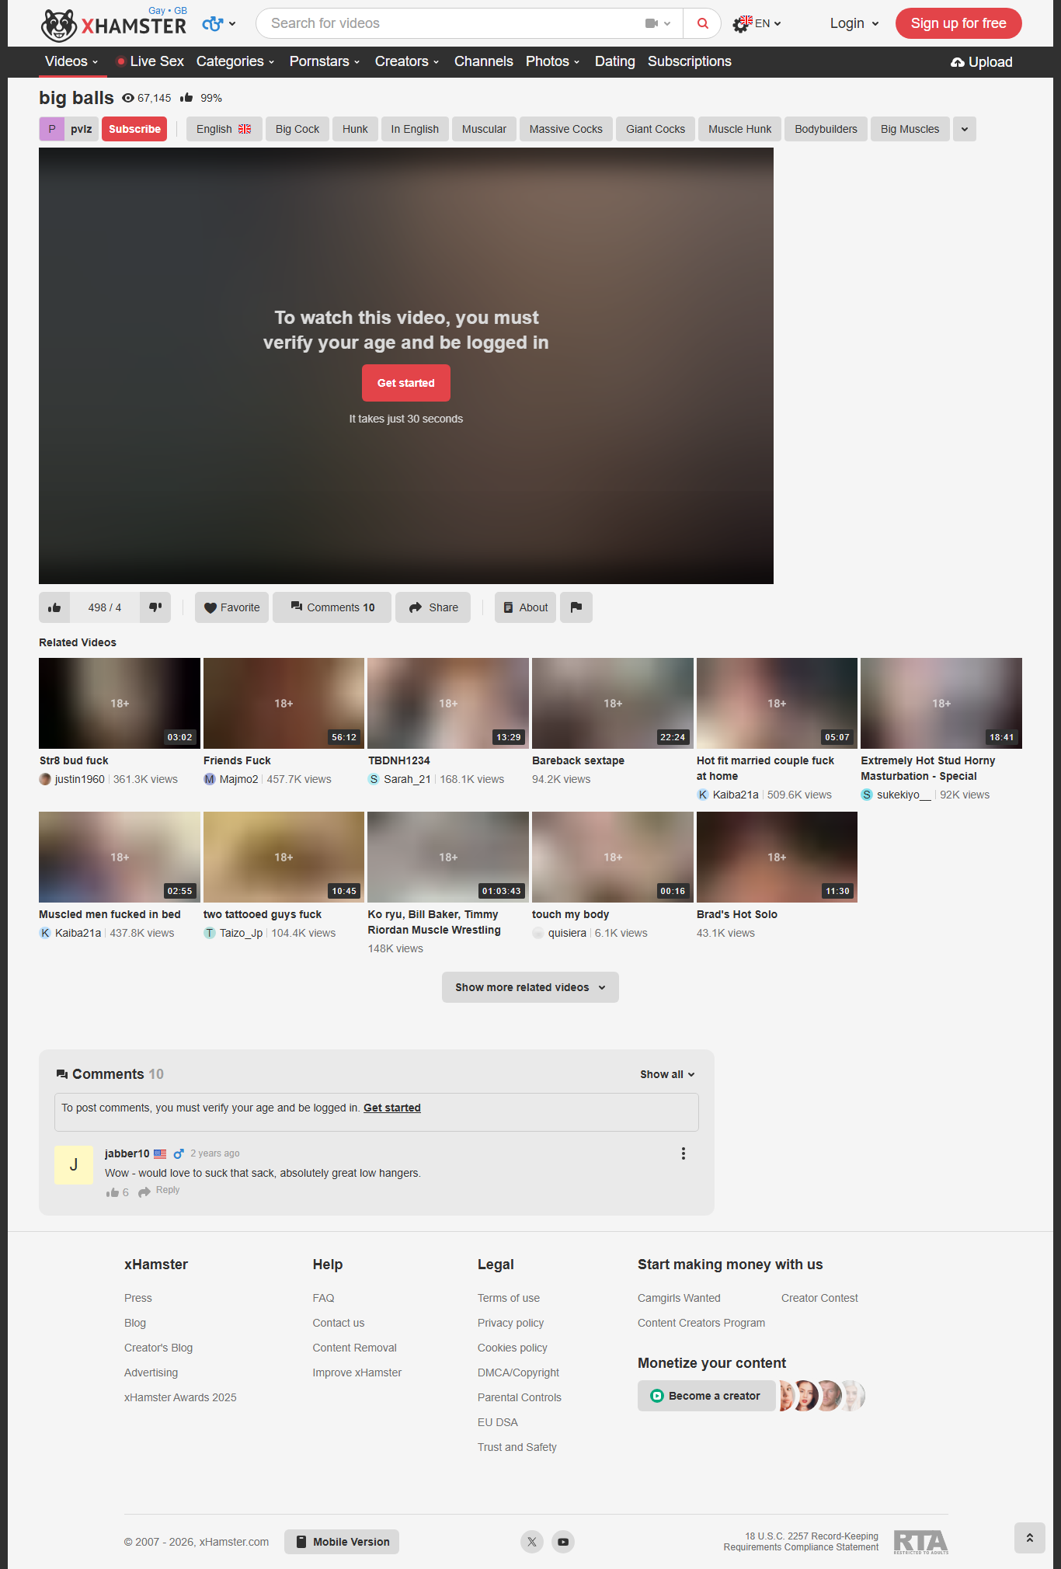Expand the Login menu

(x=854, y=23)
